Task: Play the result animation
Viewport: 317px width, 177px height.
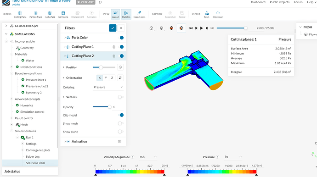Action: coord(201,28)
